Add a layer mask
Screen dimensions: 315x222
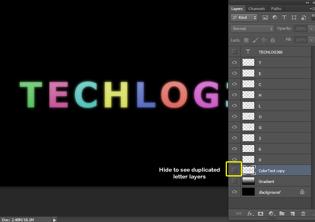pyautogui.click(x=260, y=214)
